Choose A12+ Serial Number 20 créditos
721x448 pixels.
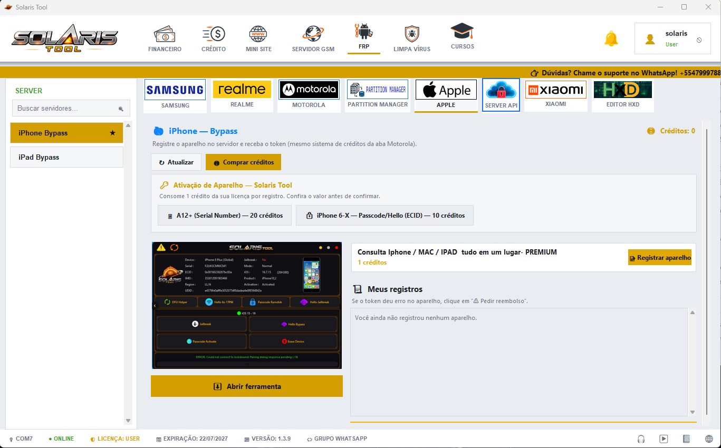click(225, 215)
